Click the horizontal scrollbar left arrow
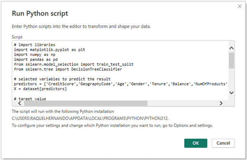Screen dimensions: 247x160 tap(20, 103)
